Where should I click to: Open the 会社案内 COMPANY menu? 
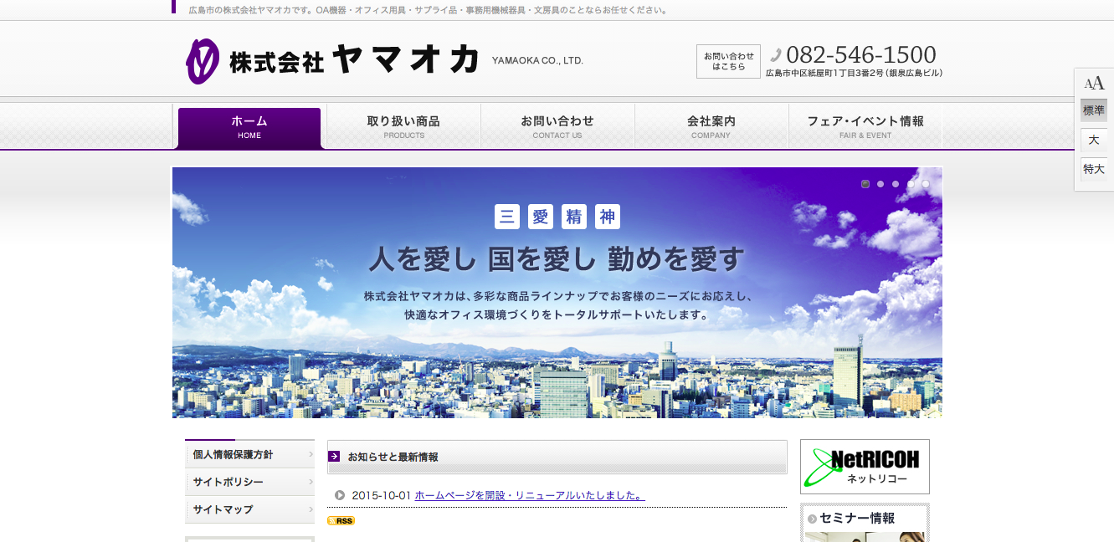710,127
